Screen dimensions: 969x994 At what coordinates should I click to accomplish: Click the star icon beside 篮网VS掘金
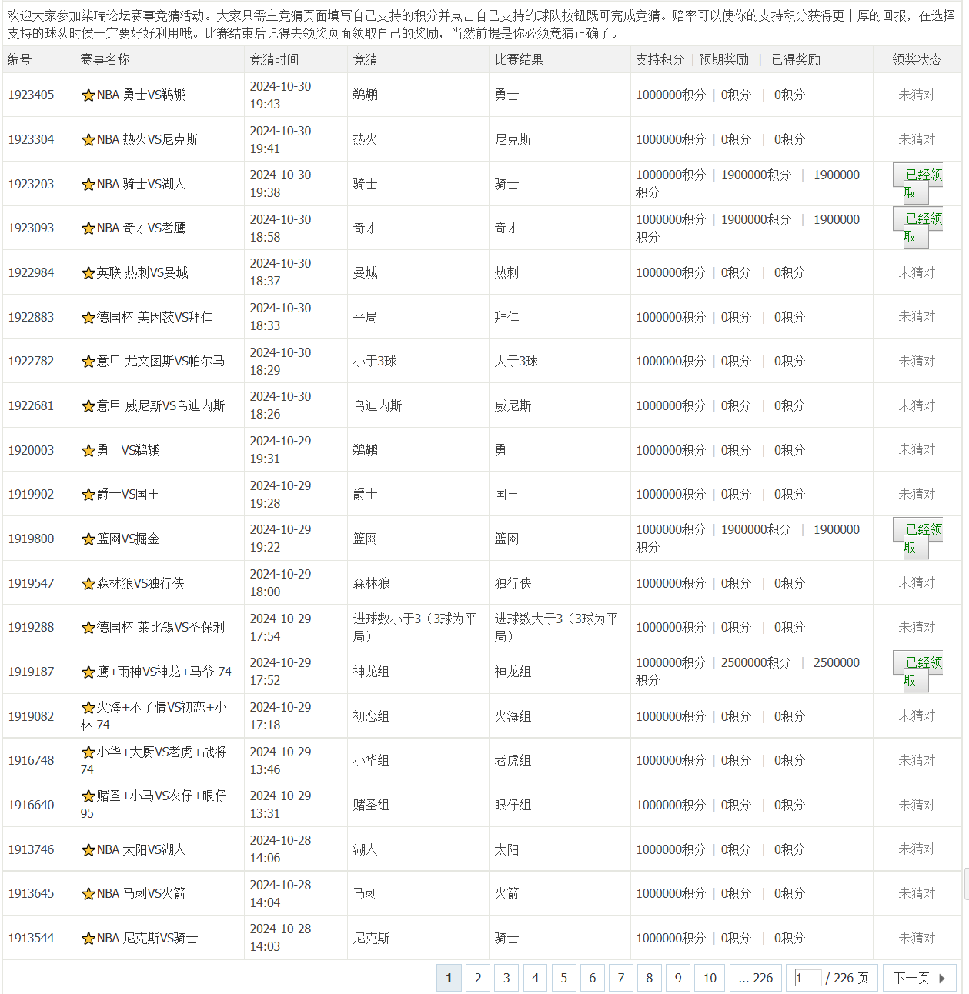pos(87,539)
